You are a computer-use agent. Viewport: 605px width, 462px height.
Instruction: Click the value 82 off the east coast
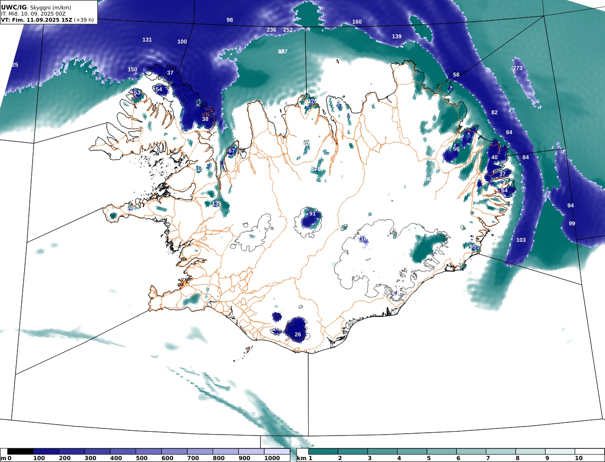494,112
